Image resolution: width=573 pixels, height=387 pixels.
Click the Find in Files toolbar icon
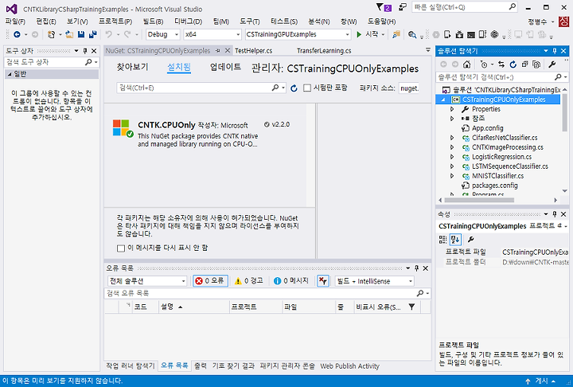click(412, 34)
